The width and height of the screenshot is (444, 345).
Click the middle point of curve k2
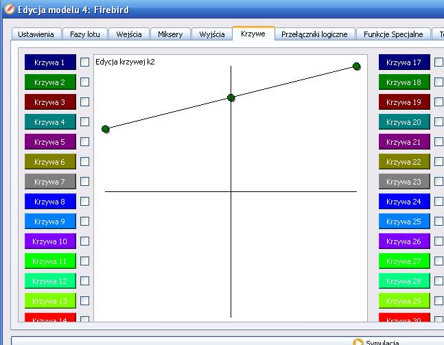tap(231, 97)
